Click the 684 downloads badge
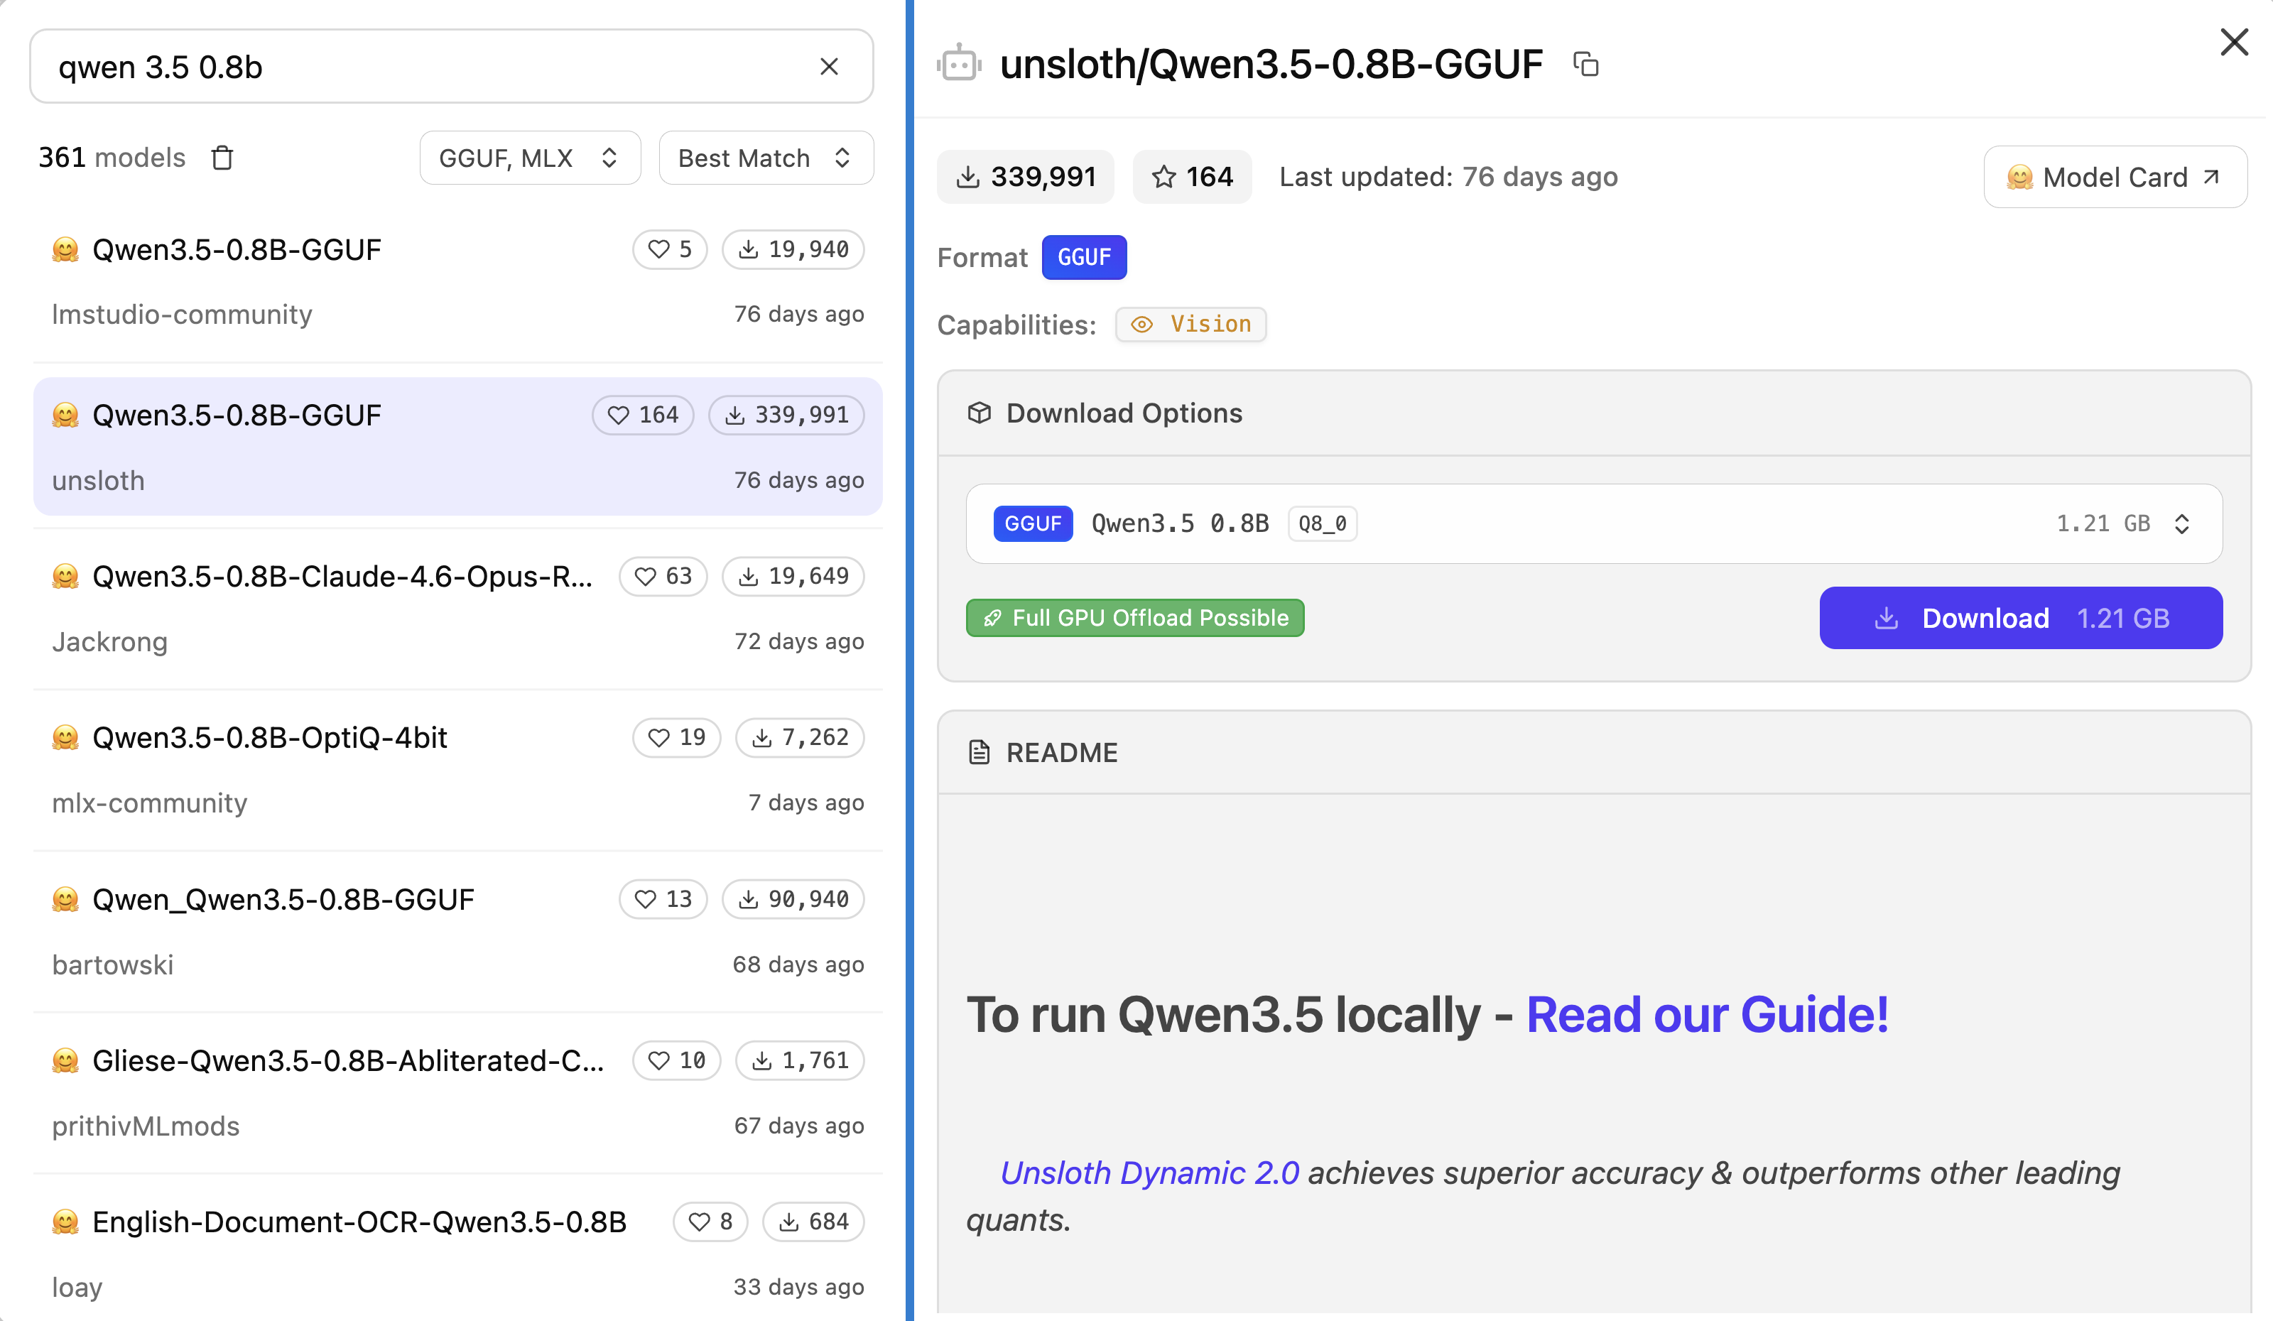This screenshot has height=1321, width=2273. tap(813, 1222)
